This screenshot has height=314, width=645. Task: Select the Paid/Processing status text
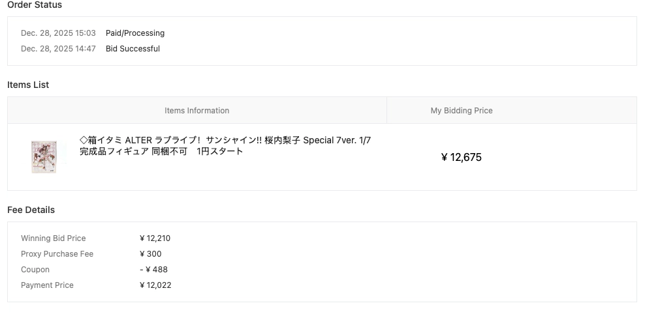[135, 33]
